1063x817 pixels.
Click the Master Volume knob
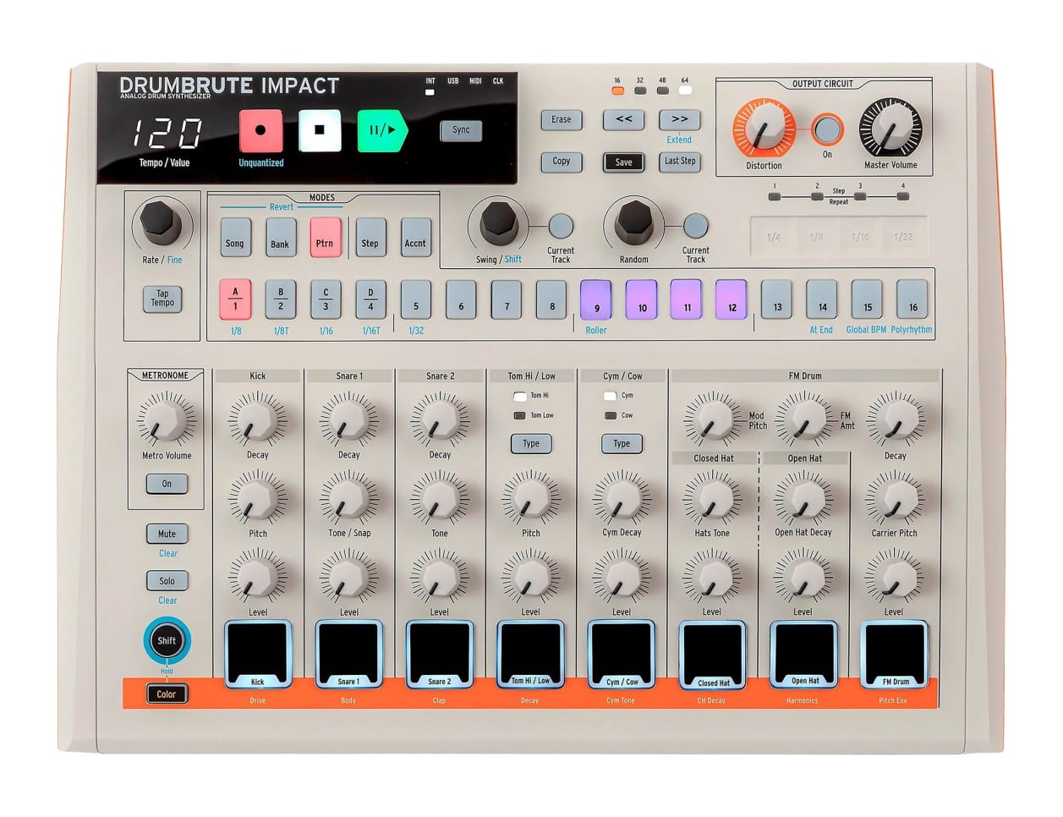(890, 129)
